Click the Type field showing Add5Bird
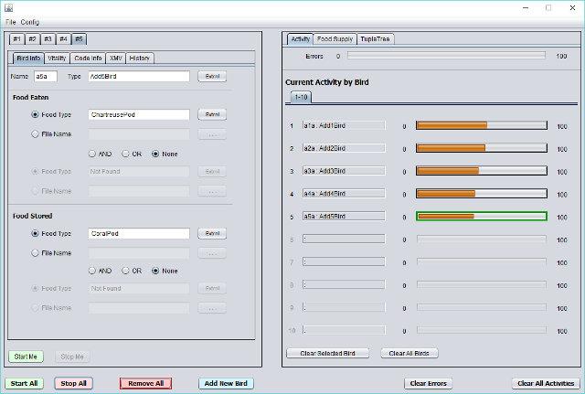The height and width of the screenshot is (394, 585). (139, 76)
